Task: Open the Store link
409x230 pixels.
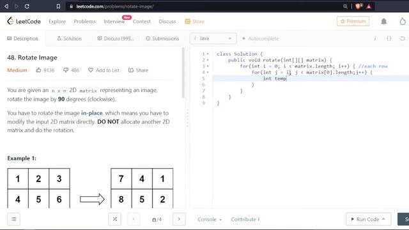Action: click(194, 21)
